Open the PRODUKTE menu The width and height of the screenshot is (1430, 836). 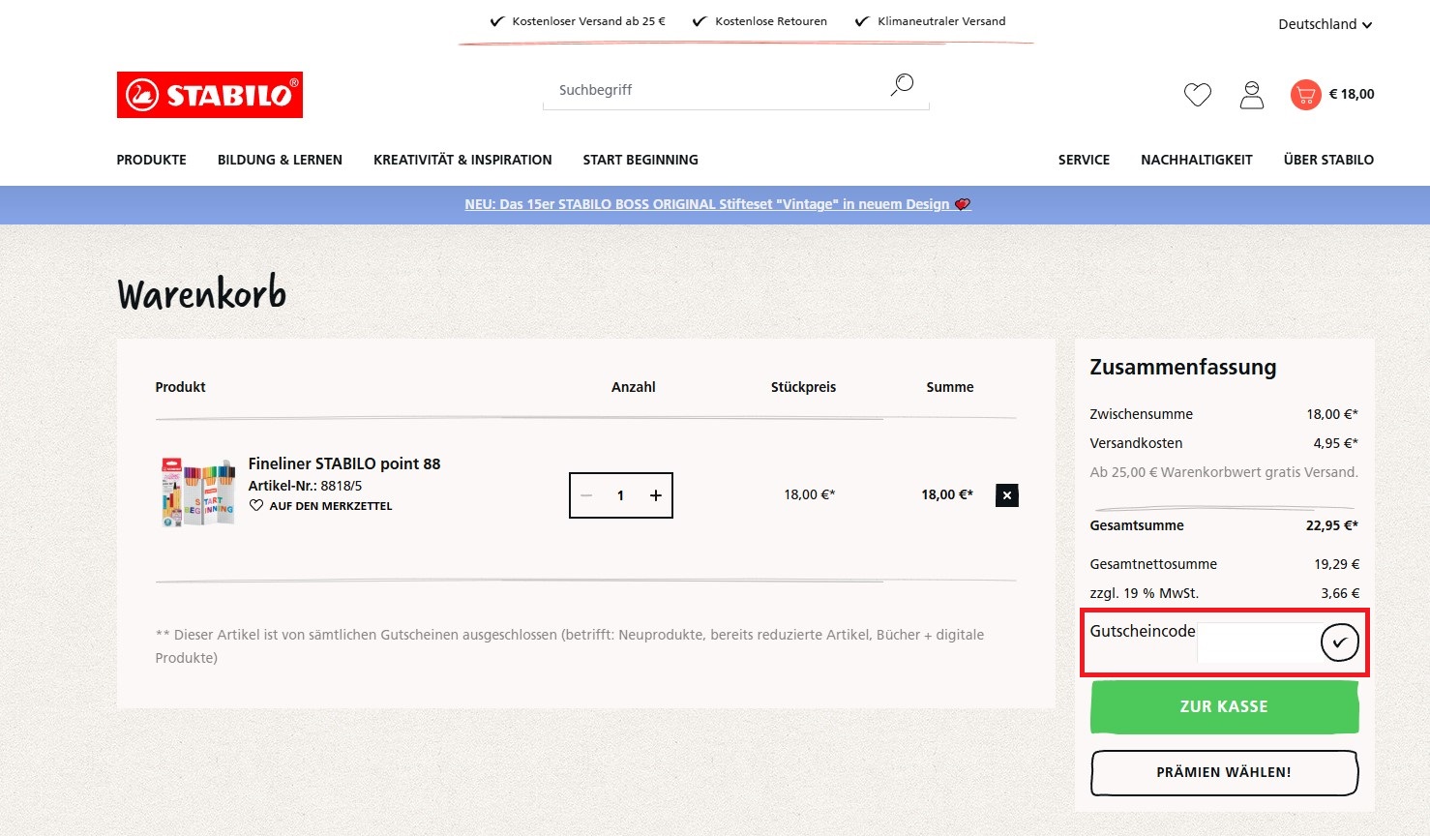coord(152,160)
